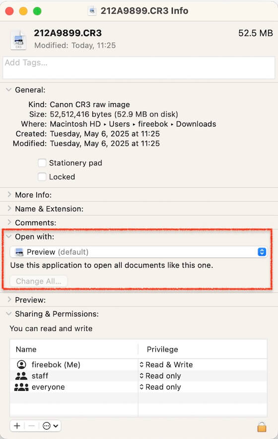The image size is (278, 439).
Task: Unlock permissions with the padlock icon
Action: point(262,427)
